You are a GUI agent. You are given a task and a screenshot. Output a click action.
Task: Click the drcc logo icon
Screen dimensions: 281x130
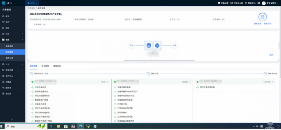3,3
